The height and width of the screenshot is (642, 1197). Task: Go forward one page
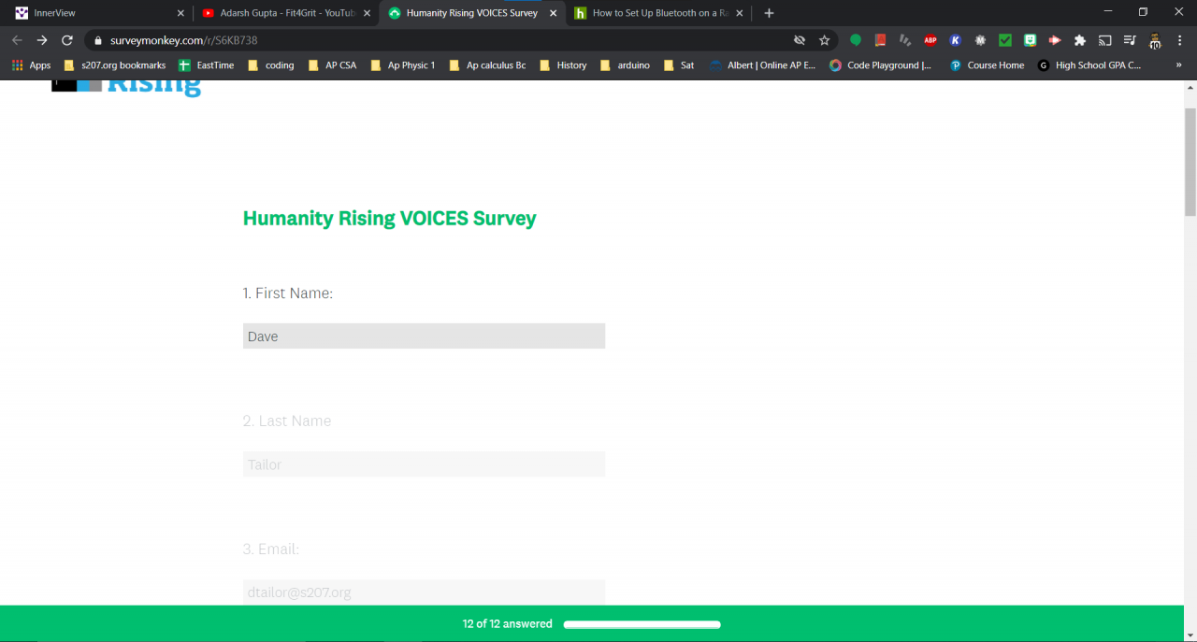pyautogui.click(x=42, y=40)
